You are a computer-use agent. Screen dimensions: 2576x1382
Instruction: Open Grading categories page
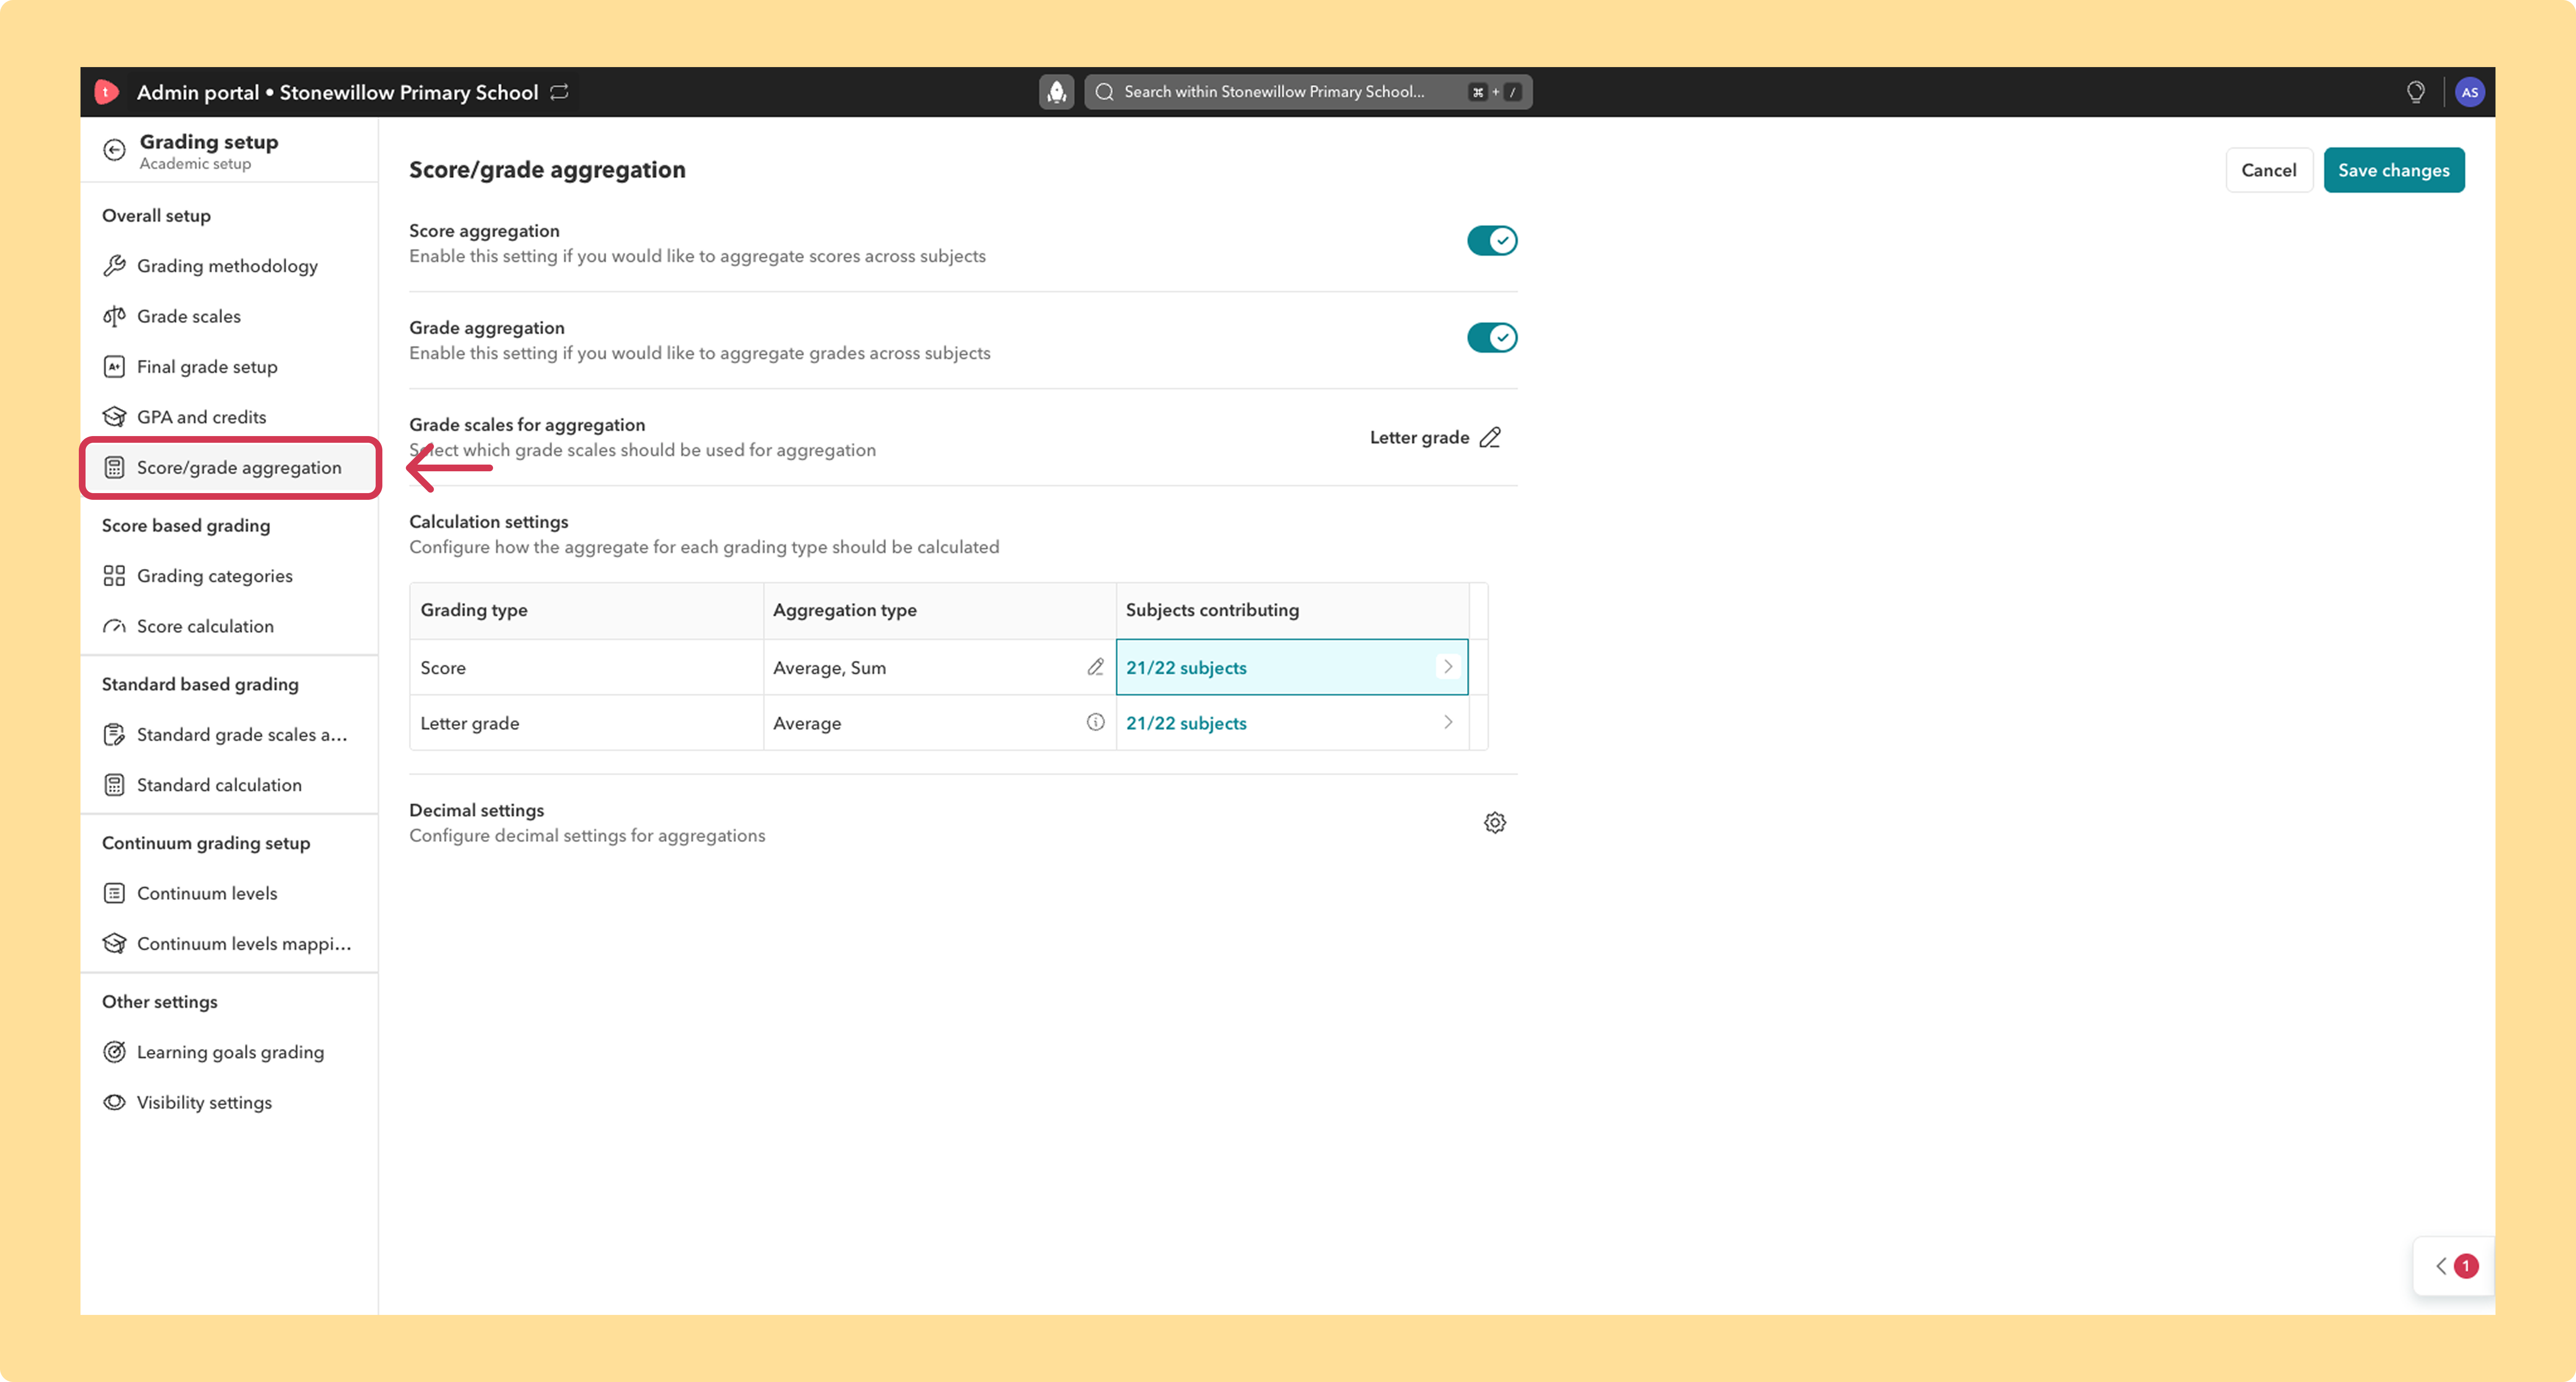coord(229,576)
